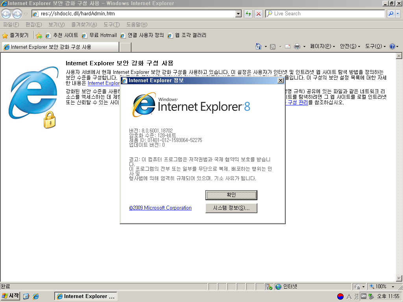The width and height of the screenshot is (403, 302).
Task: Open the 보기(V) menu
Action: pos(57,25)
